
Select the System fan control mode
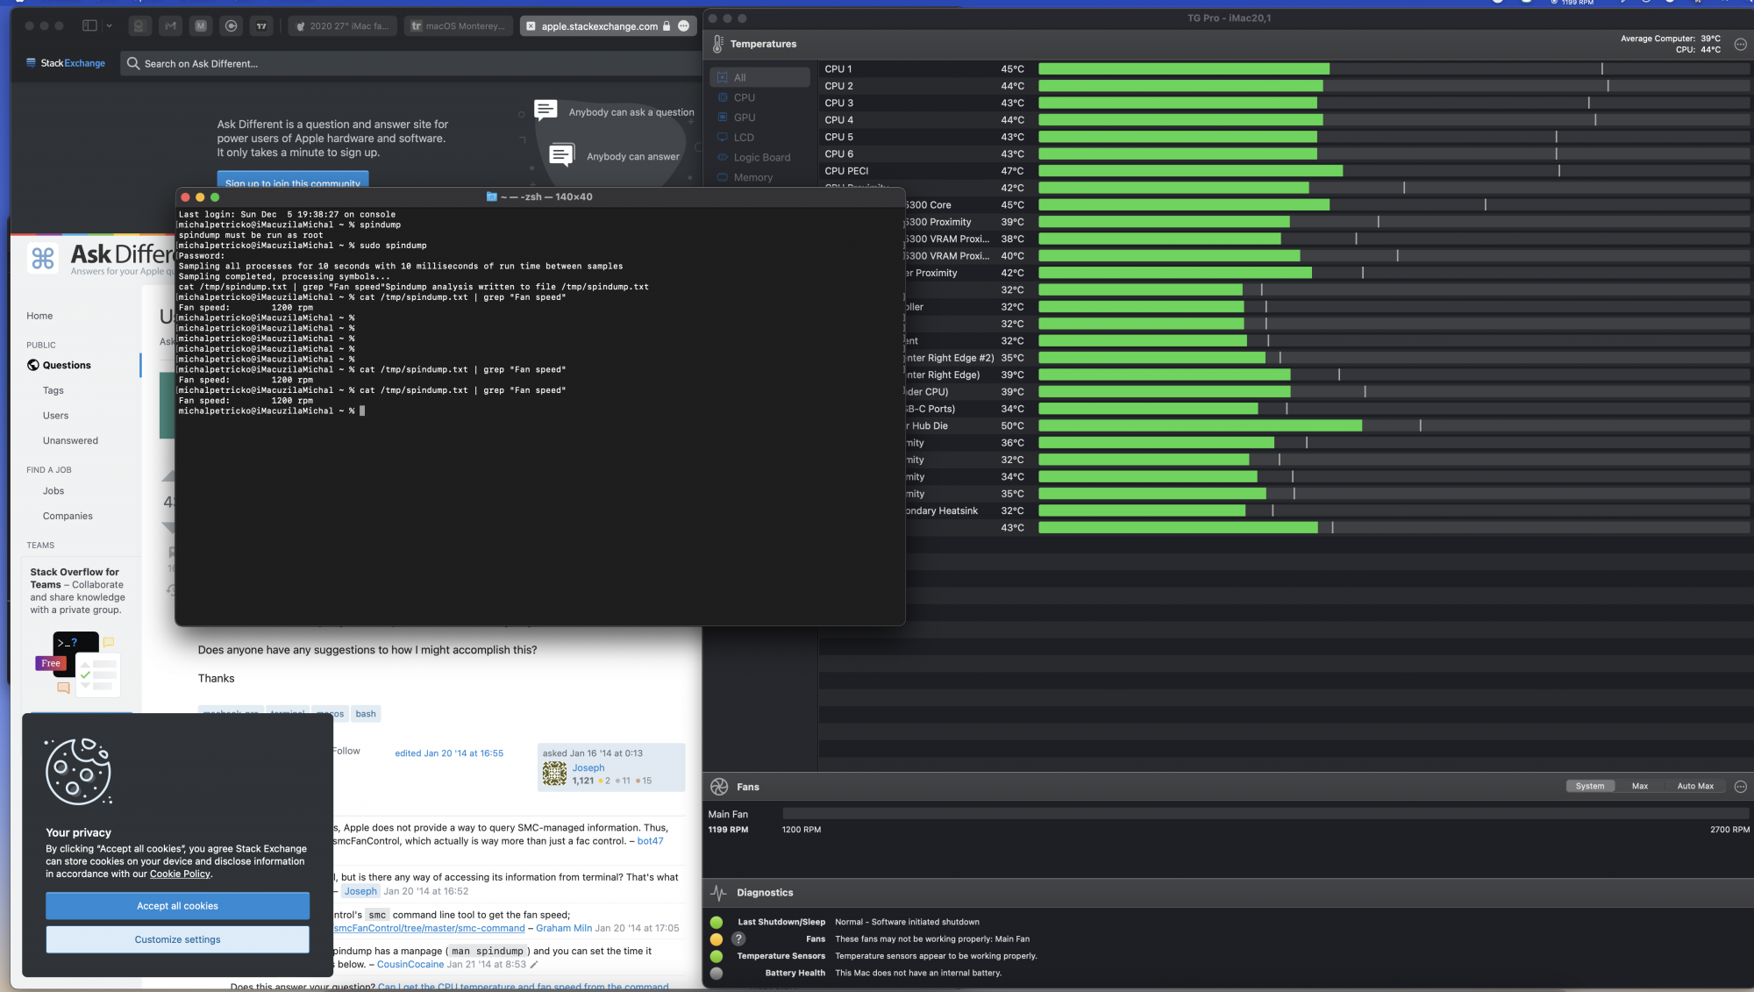click(1589, 787)
